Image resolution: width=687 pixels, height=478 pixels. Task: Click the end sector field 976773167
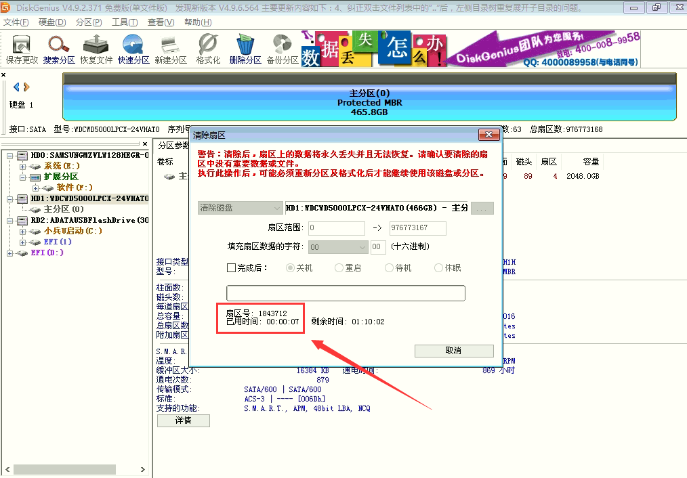point(418,228)
